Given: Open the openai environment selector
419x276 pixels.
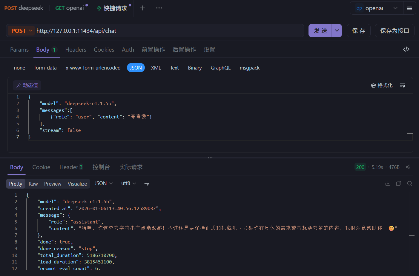Looking at the screenshot, I should tap(374, 8).
